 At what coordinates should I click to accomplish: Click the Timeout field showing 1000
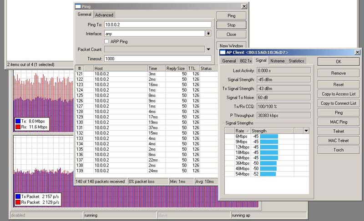coord(158,59)
